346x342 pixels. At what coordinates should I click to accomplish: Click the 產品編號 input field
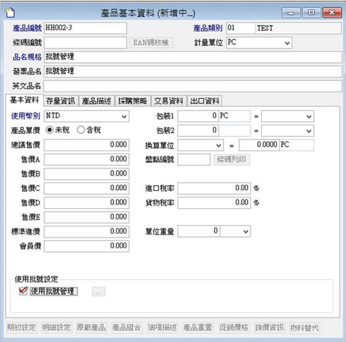(85, 27)
